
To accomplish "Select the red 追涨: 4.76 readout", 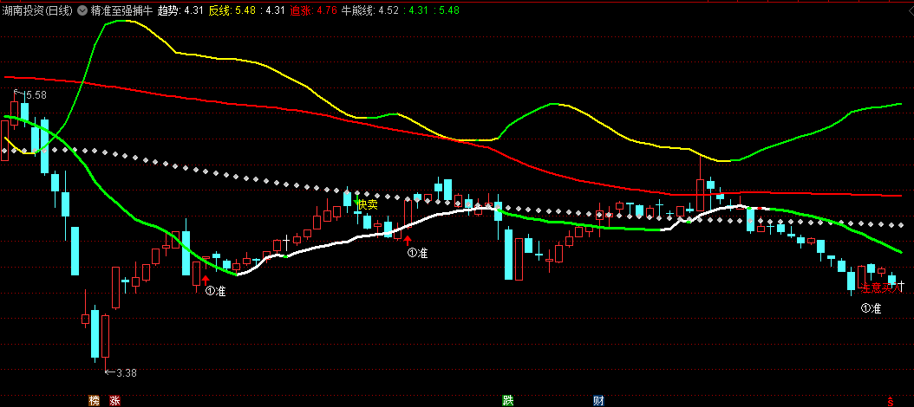I will coord(313,10).
